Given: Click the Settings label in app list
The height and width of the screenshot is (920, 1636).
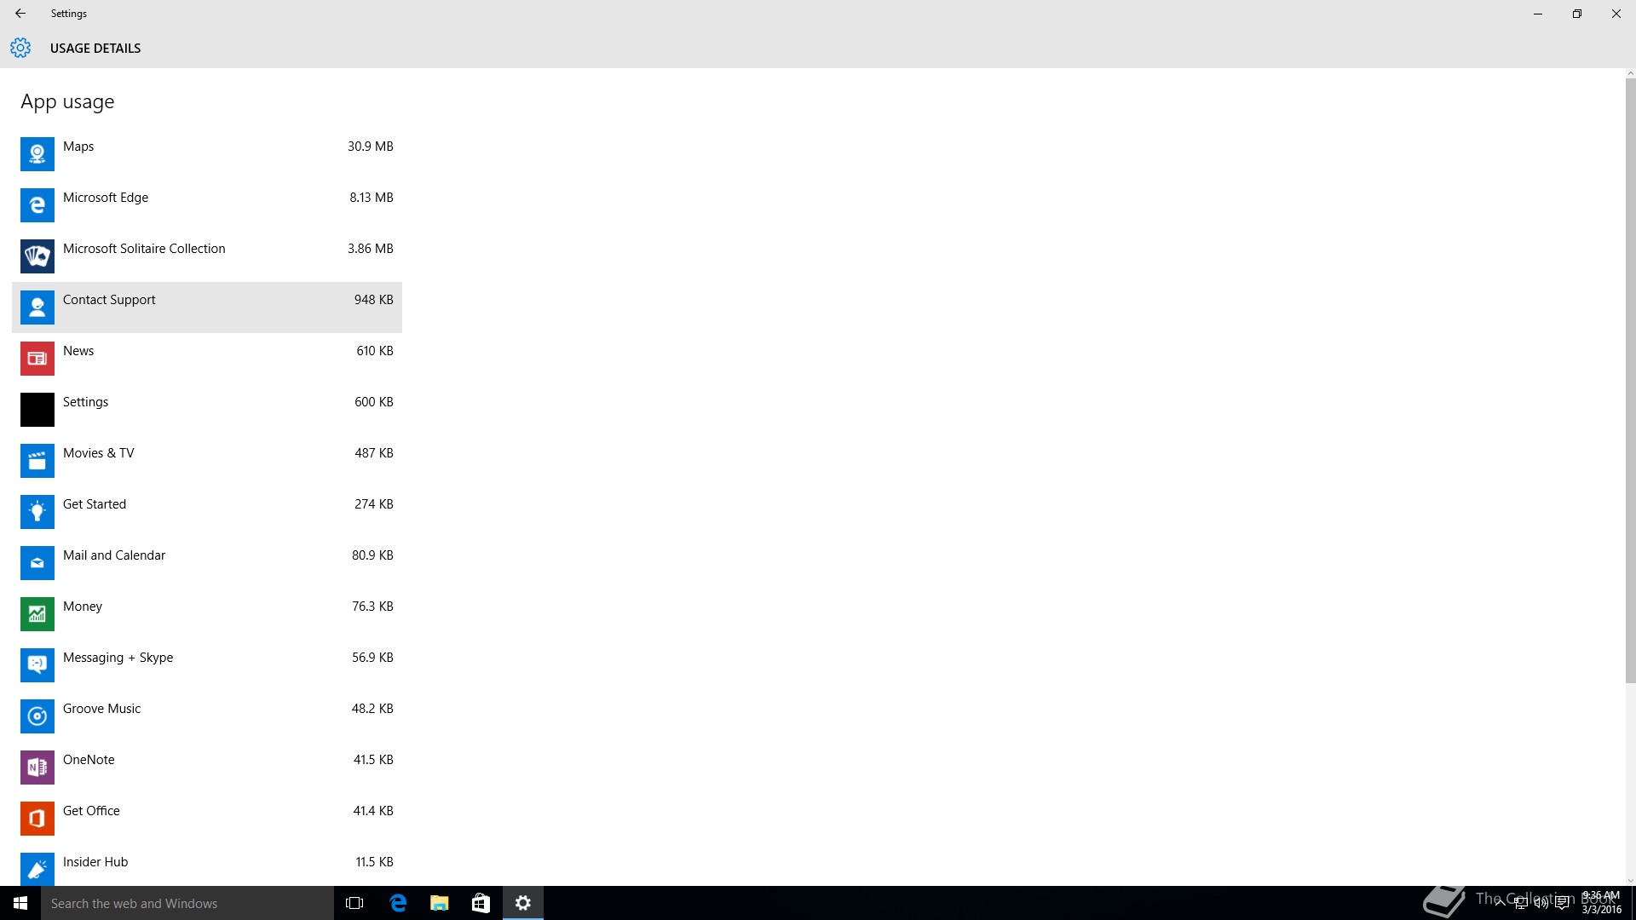Looking at the screenshot, I should pos(85,402).
